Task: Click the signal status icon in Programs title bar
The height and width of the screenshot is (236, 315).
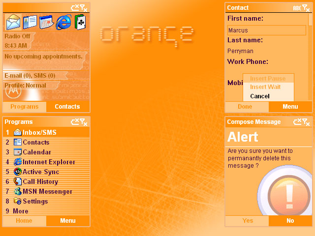Action: [84, 122]
